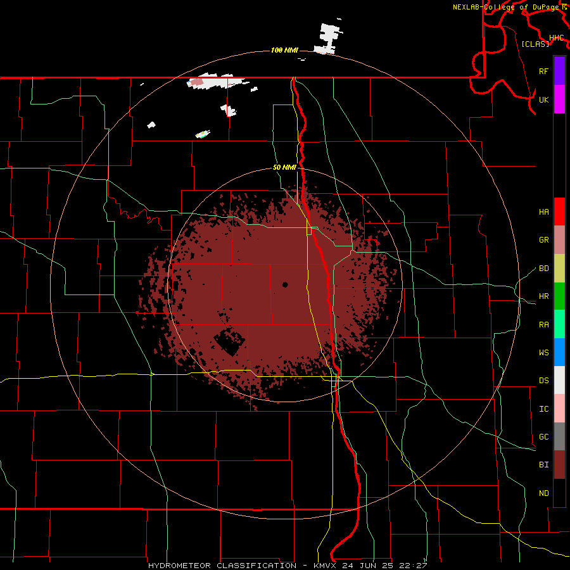Click the NEXLAB-College of DuPage credit text
The image size is (570, 570).
[507, 7]
